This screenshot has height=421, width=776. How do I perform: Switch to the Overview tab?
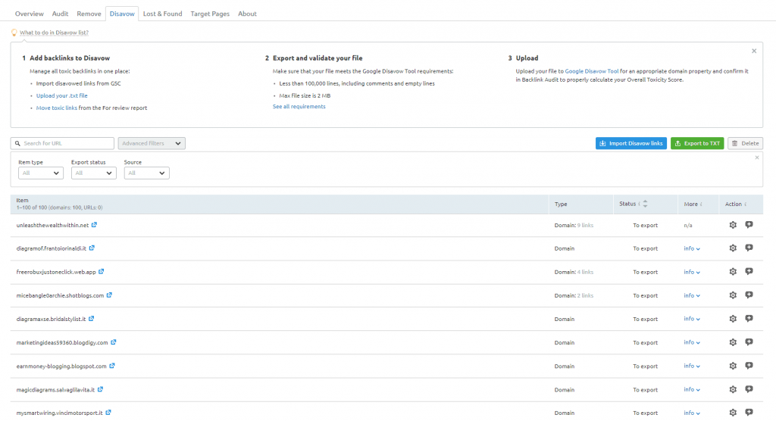tap(30, 14)
